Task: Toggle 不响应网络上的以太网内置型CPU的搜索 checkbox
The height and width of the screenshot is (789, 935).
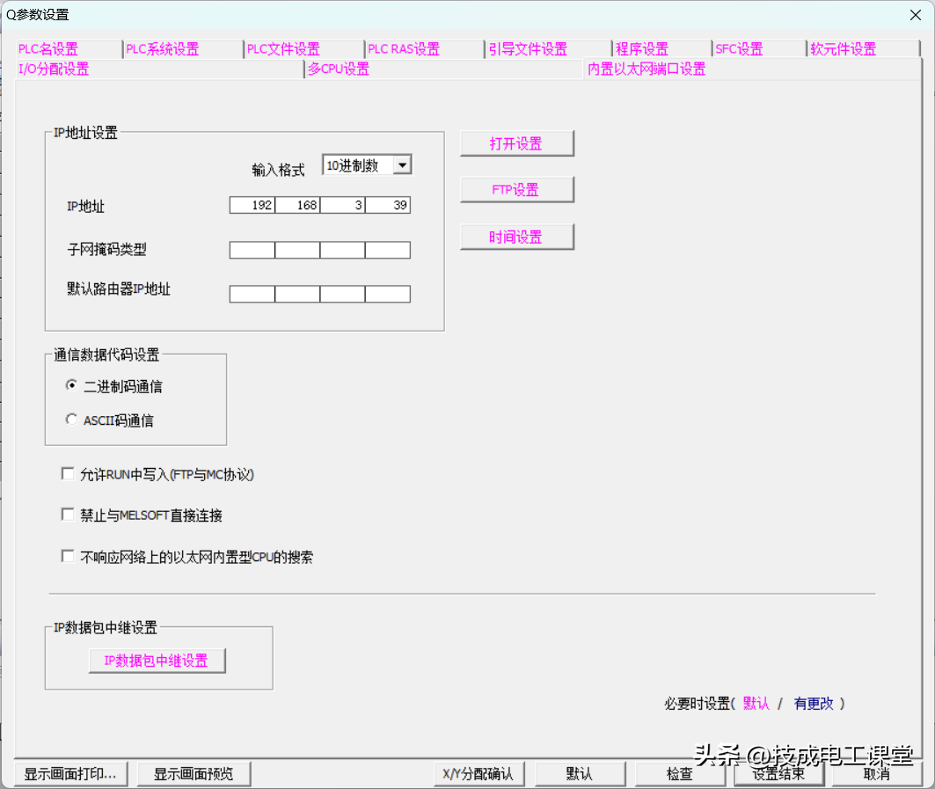Action: tap(68, 556)
